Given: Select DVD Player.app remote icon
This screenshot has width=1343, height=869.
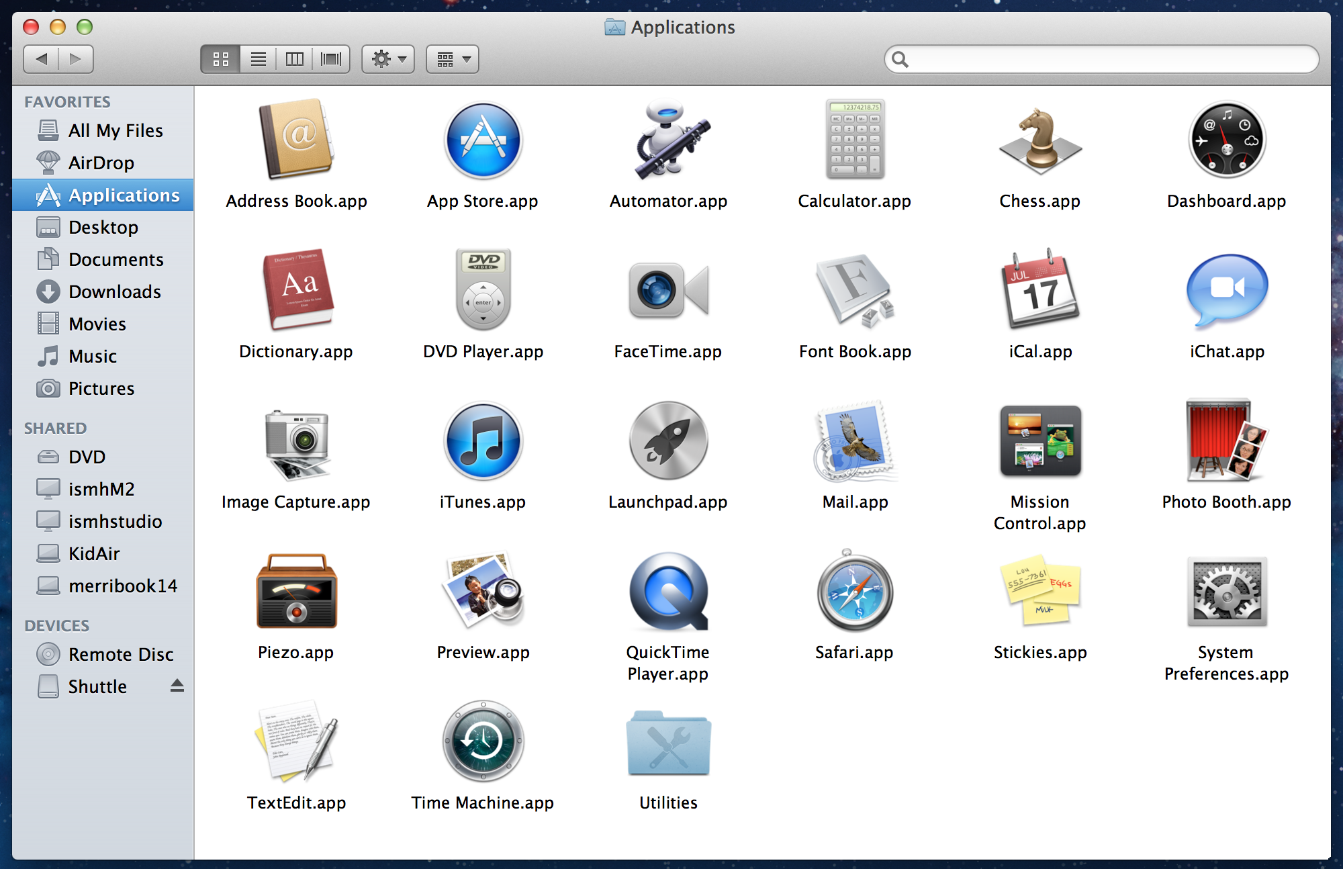Looking at the screenshot, I should click(x=483, y=290).
